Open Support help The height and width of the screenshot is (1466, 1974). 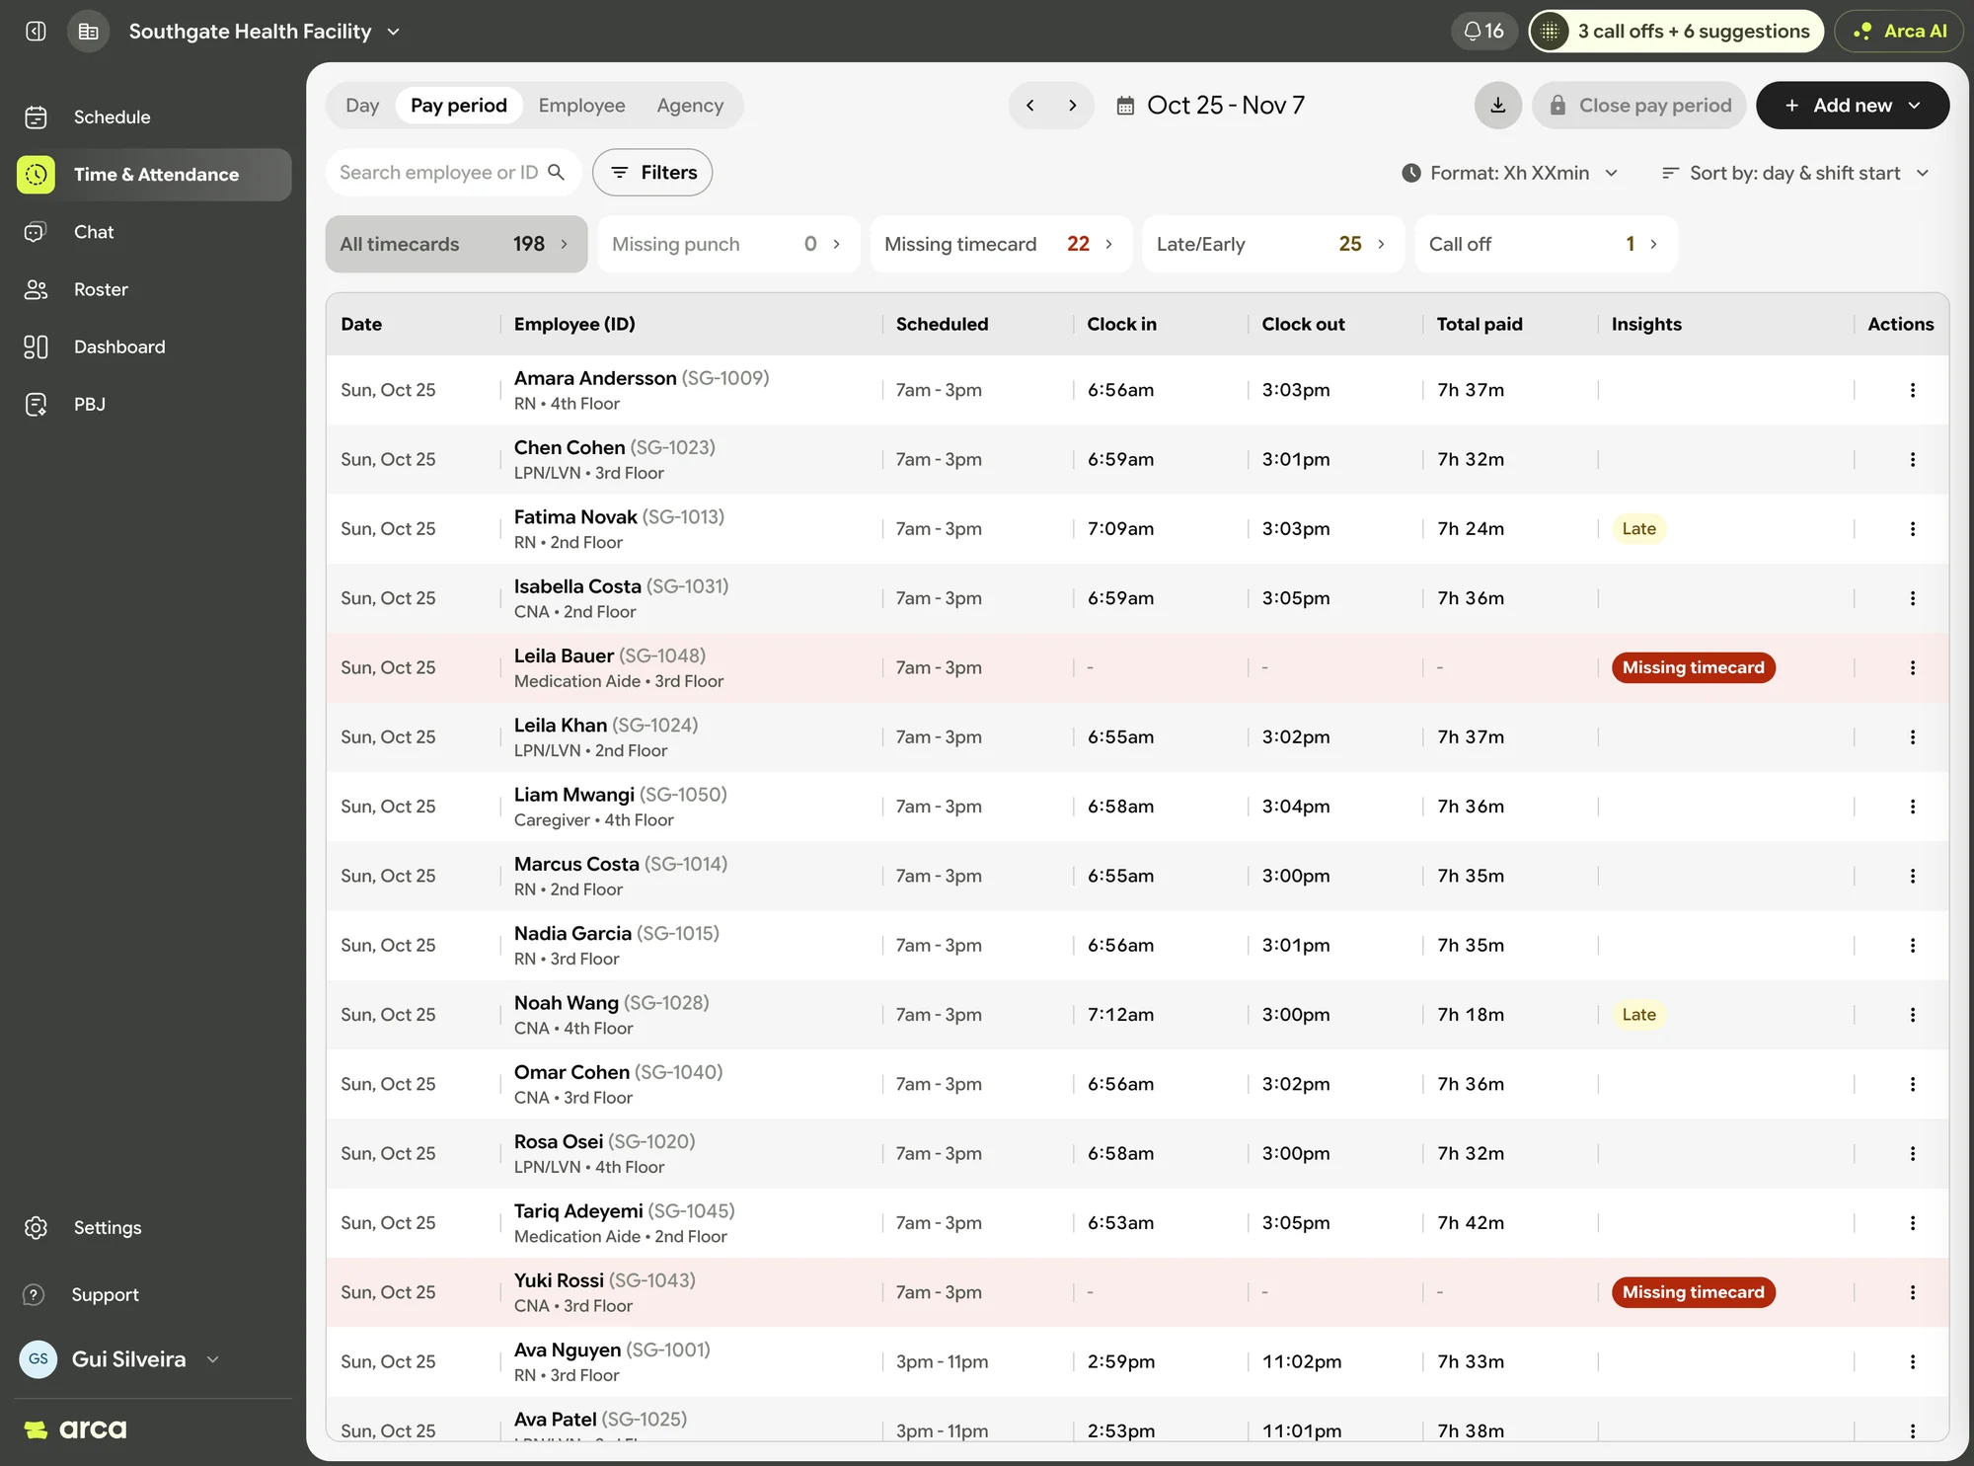(x=153, y=1294)
